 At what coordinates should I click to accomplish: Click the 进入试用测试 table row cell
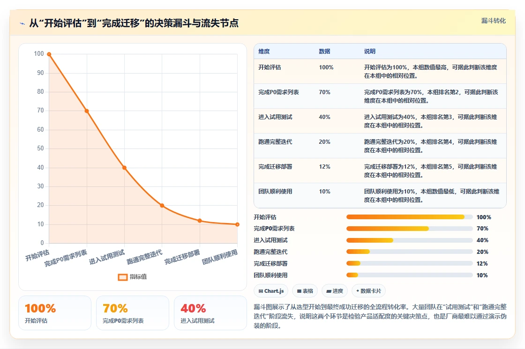coord(275,117)
